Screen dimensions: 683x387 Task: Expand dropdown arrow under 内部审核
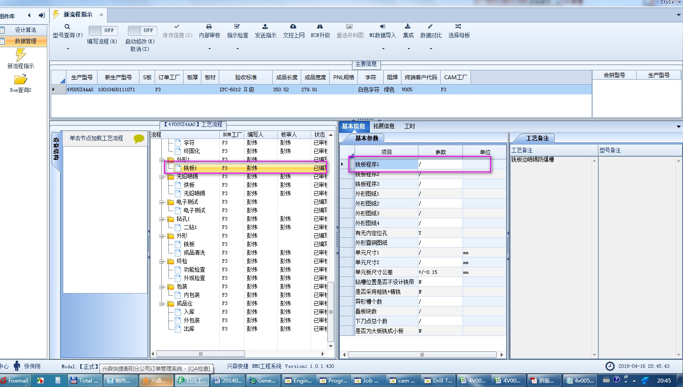pyautogui.click(x=209, y=49)
